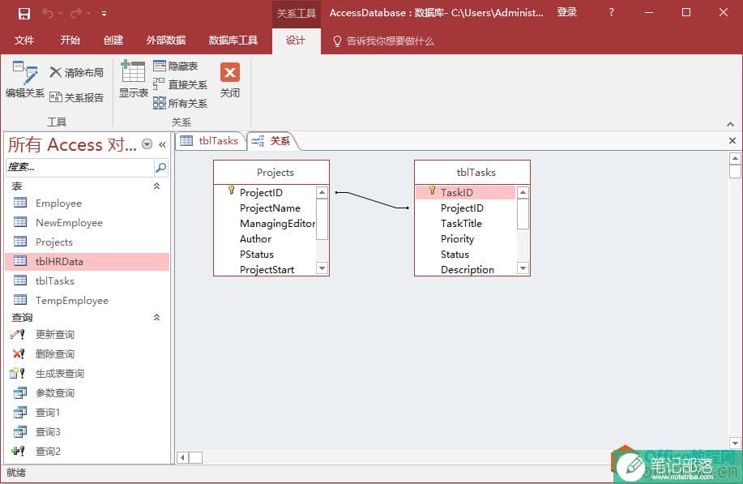Click 关系报告 in the ribbon

coord(77,97)
